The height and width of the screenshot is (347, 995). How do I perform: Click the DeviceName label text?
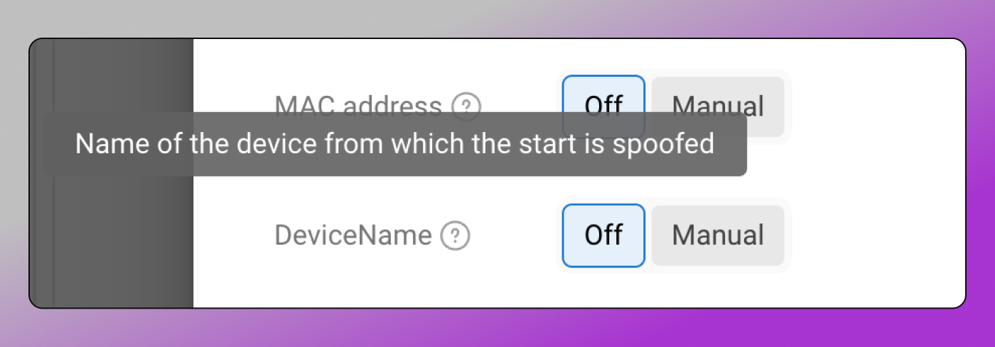(x=353, y=236)
